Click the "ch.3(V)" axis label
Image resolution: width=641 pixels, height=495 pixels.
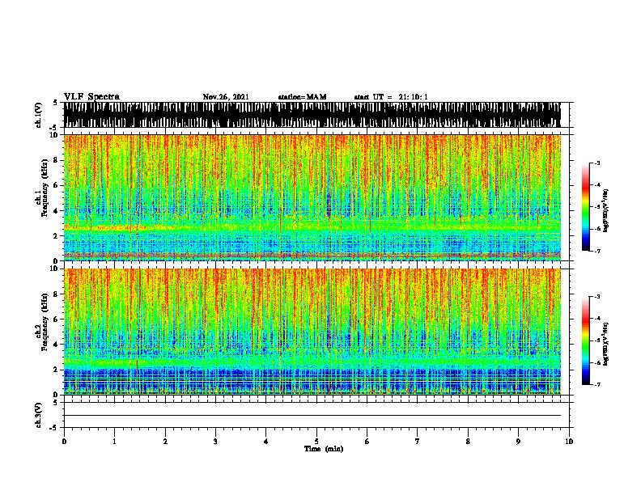point(38,415)
